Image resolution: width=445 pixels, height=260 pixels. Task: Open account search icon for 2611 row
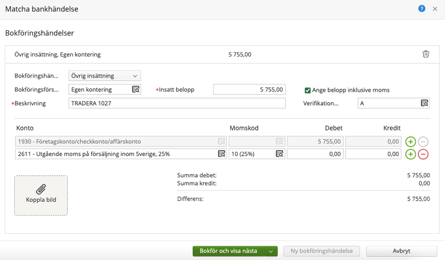[222, 154]
